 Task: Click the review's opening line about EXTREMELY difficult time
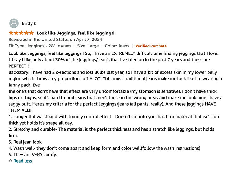click(x=113, y=53)
